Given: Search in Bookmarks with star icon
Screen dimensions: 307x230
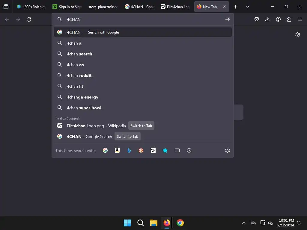Looking at the screenshot, I should tap(165, 150).
